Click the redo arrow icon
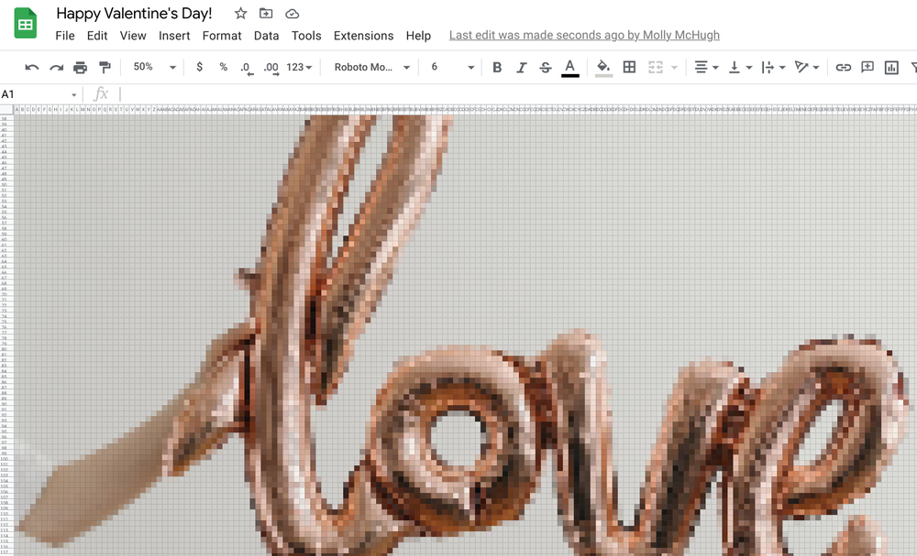This screenshot has width=917, height=556. 56,68
